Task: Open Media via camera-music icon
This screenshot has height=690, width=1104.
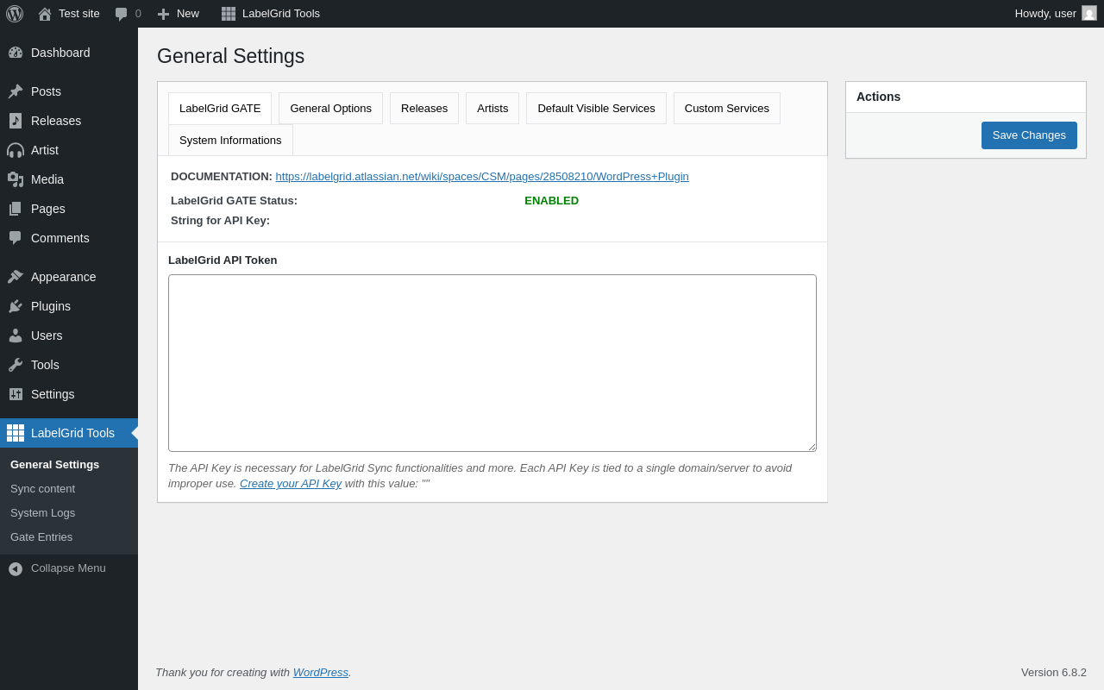Action: (16, 179)
